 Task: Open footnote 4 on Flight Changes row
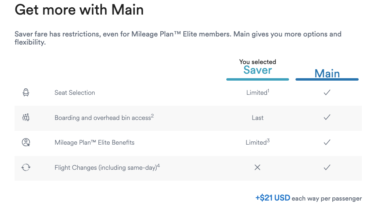[159, 166]
